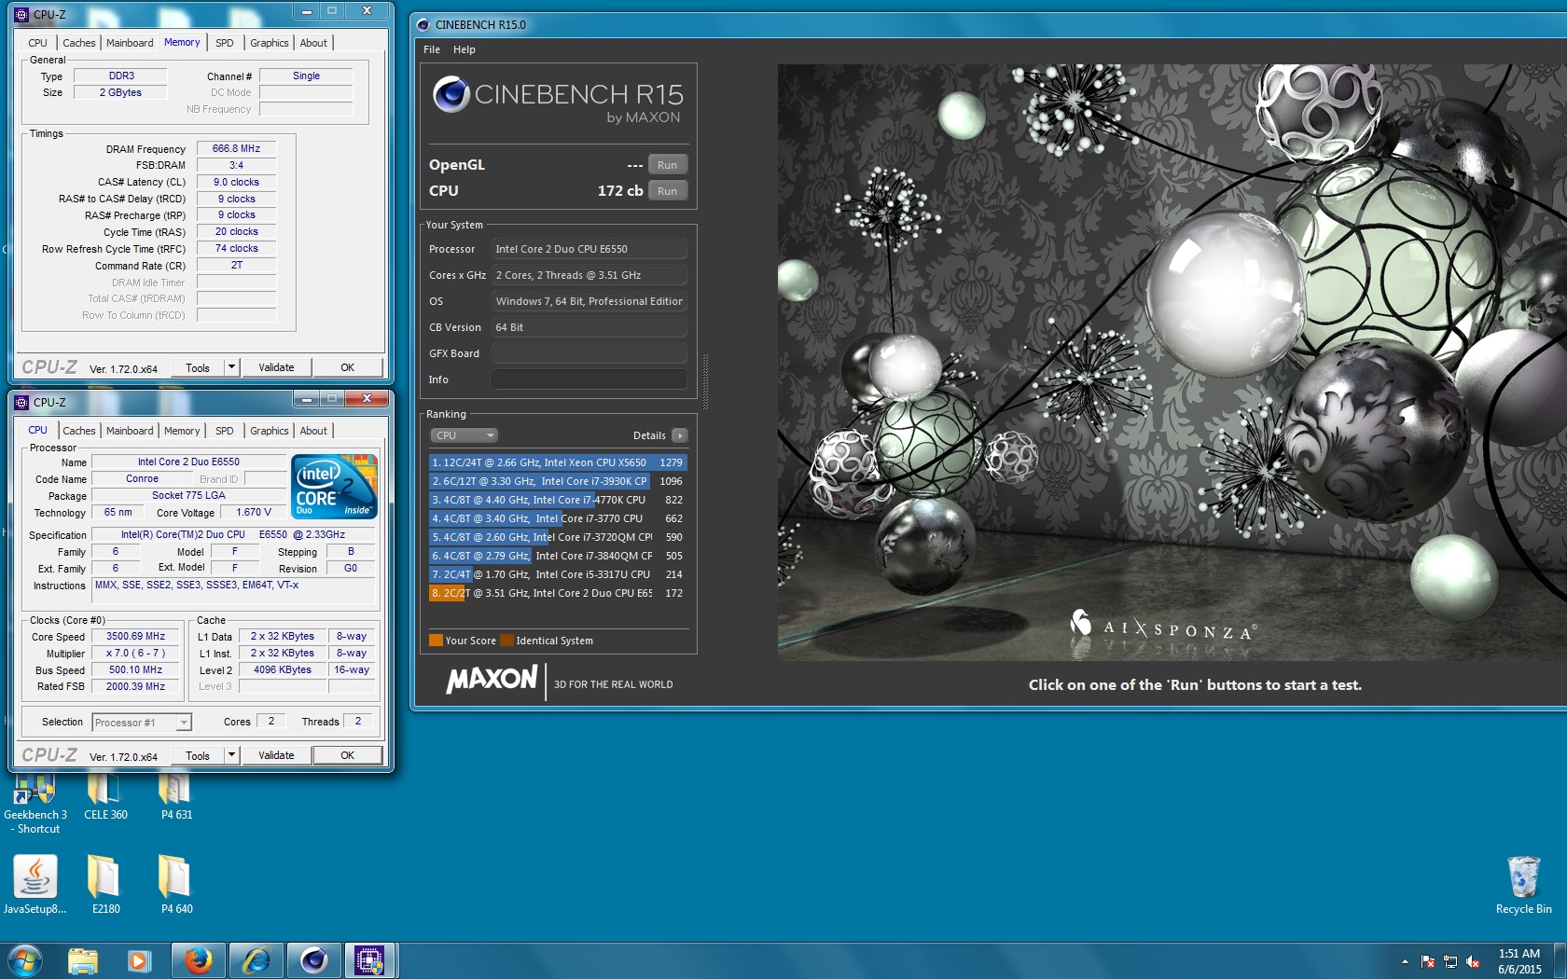Select Core i7-4770K ranking entry
The image size is (1567, 979).
(x=558, y=500)
